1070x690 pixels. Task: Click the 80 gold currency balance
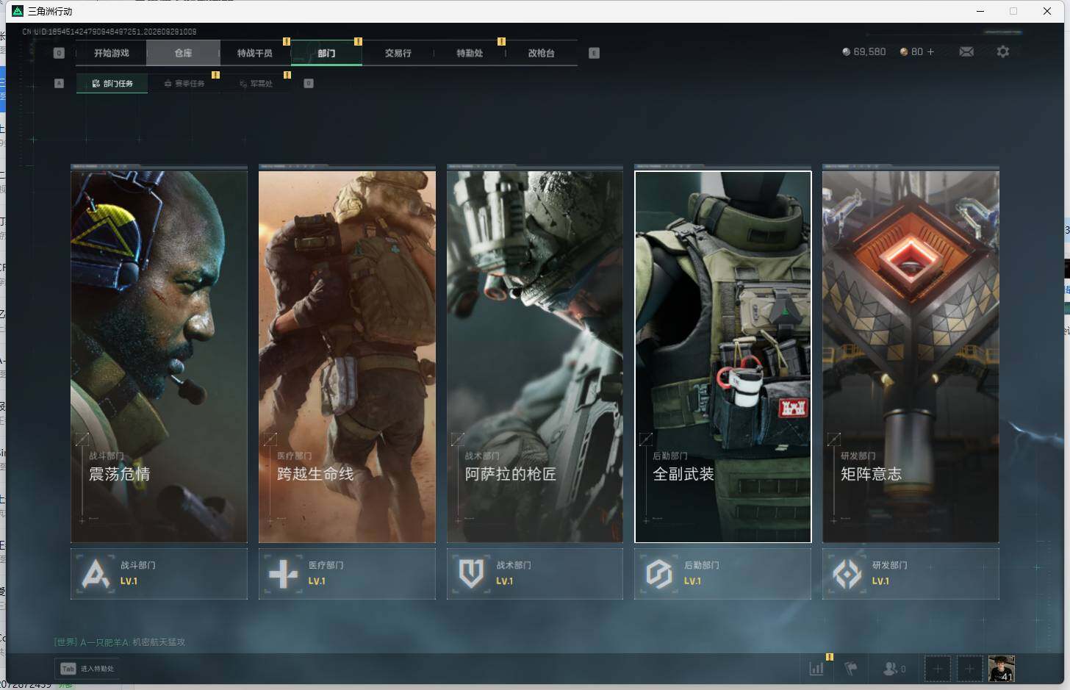click(x=917, y=52)
